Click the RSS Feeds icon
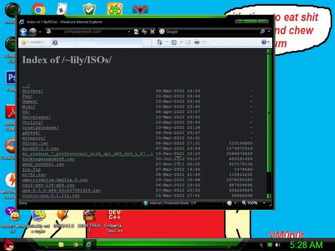 tap(174, 42)
